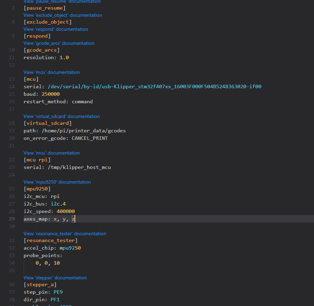Open 'stepper' documentation link

coord(55,278)
